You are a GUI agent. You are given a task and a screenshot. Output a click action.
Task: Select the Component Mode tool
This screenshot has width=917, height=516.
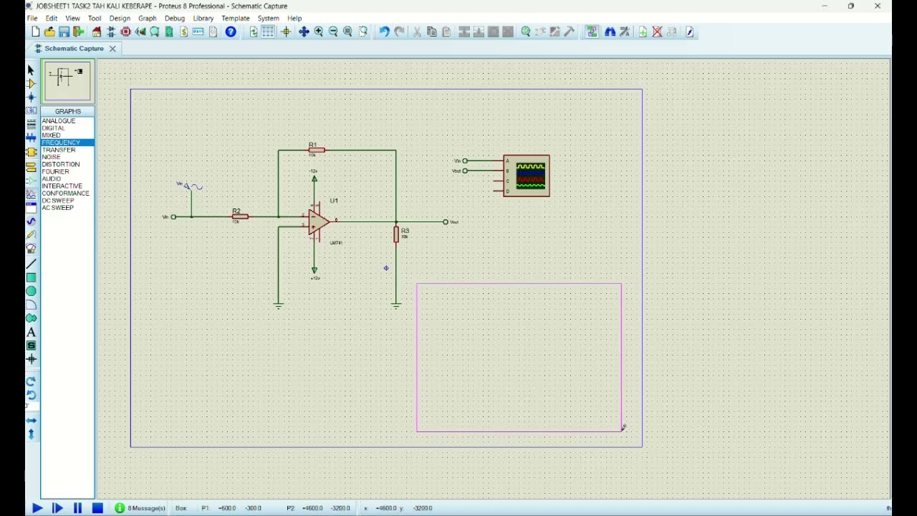(31, 83)
